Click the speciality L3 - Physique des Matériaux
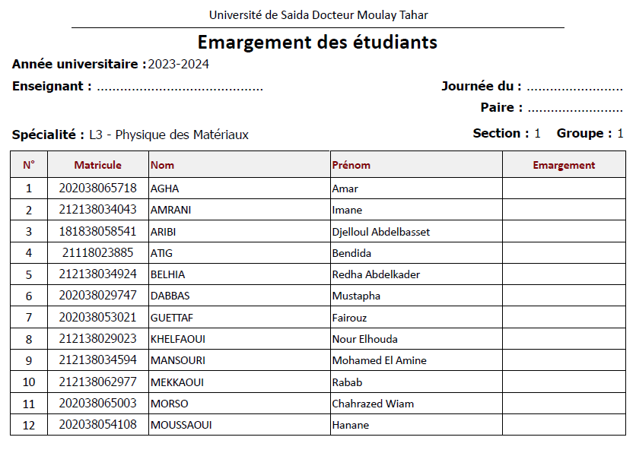Image resolution: width=636 pixels, height=453 pixels. [x=169, y=135]
